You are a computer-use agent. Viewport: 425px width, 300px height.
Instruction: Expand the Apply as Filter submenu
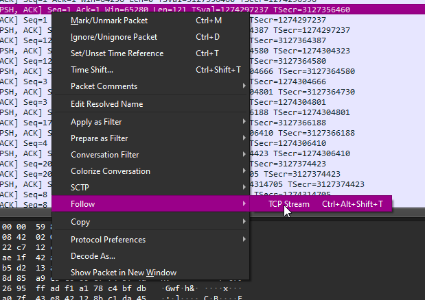[150, 122]
